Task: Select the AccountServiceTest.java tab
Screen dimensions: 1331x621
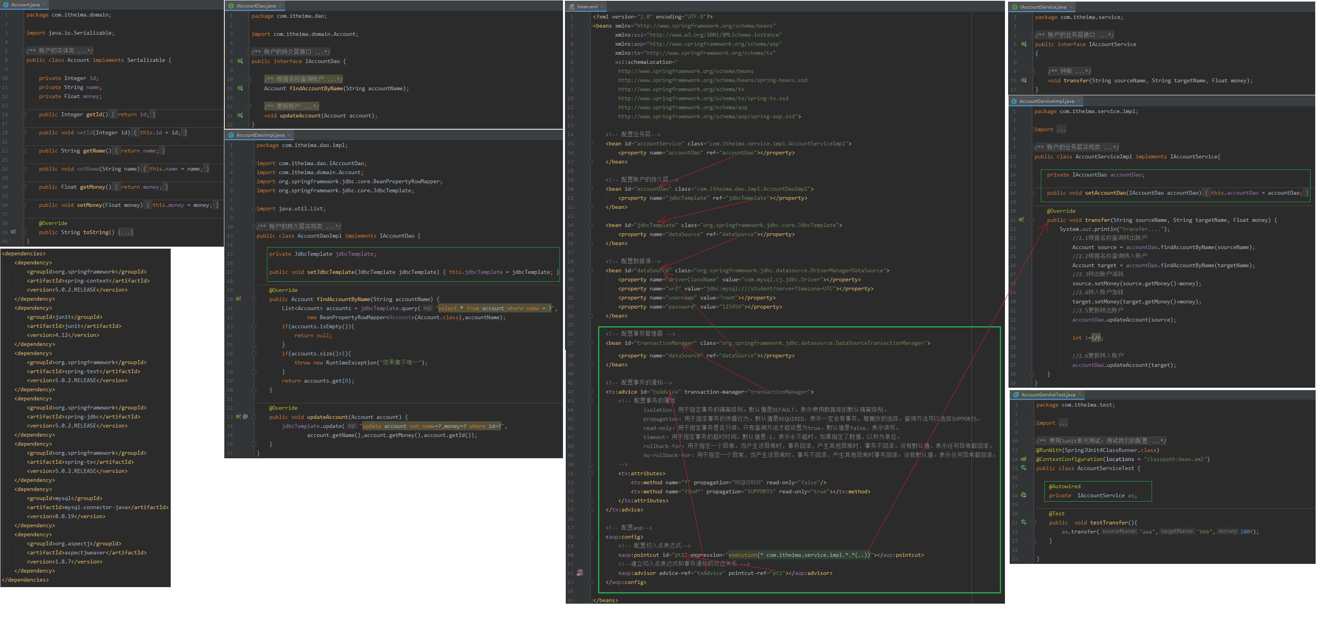Action: point(1048,395)
